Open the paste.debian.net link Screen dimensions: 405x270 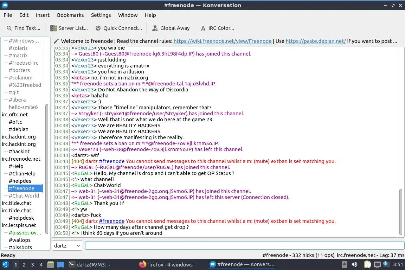coord(316,41)
